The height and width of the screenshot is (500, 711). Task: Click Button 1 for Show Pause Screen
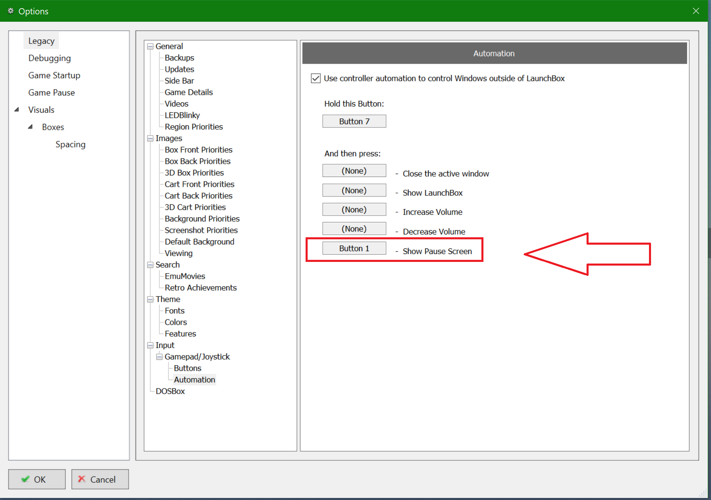click(354, 248)
